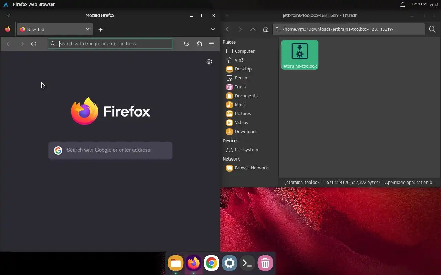
Task: Open vm3 user menu in top panel
Action: 434,4
